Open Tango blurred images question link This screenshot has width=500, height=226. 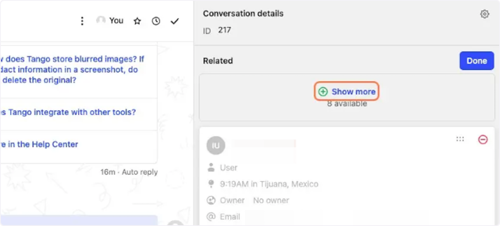pos(73,70)
